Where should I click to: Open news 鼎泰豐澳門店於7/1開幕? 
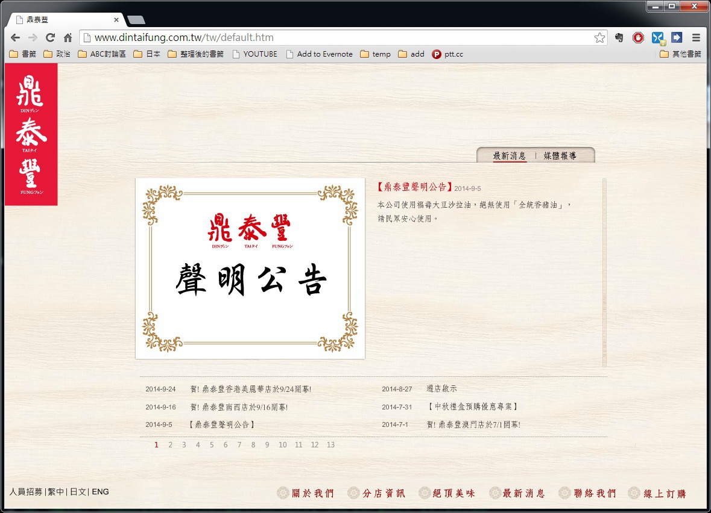click(473, 424)
